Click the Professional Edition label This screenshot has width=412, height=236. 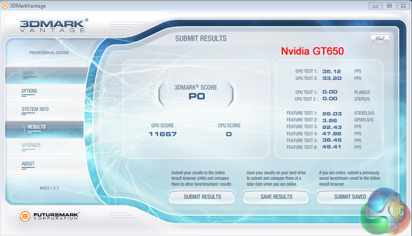coord(49,53)
